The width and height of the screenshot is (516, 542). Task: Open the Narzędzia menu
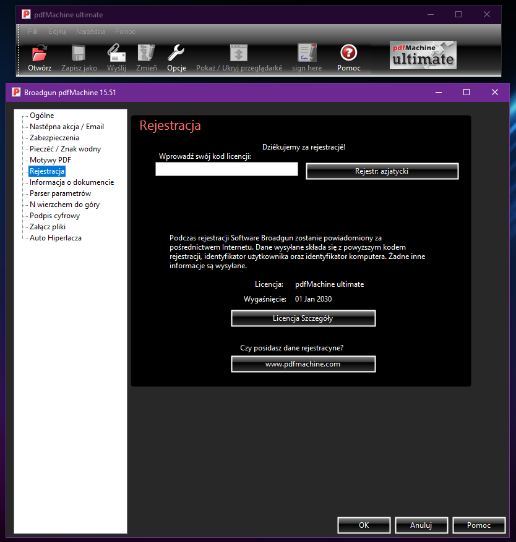tap(91, 32)
